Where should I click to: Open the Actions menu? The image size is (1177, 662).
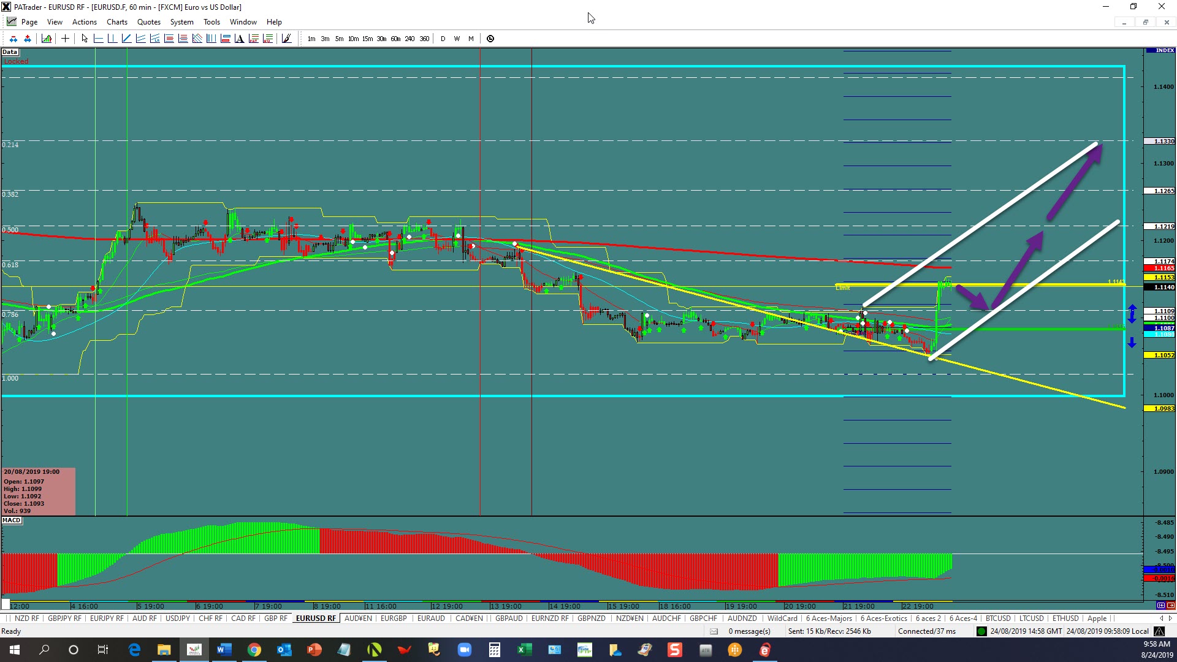pyautogui.click(x=85, y=22)
